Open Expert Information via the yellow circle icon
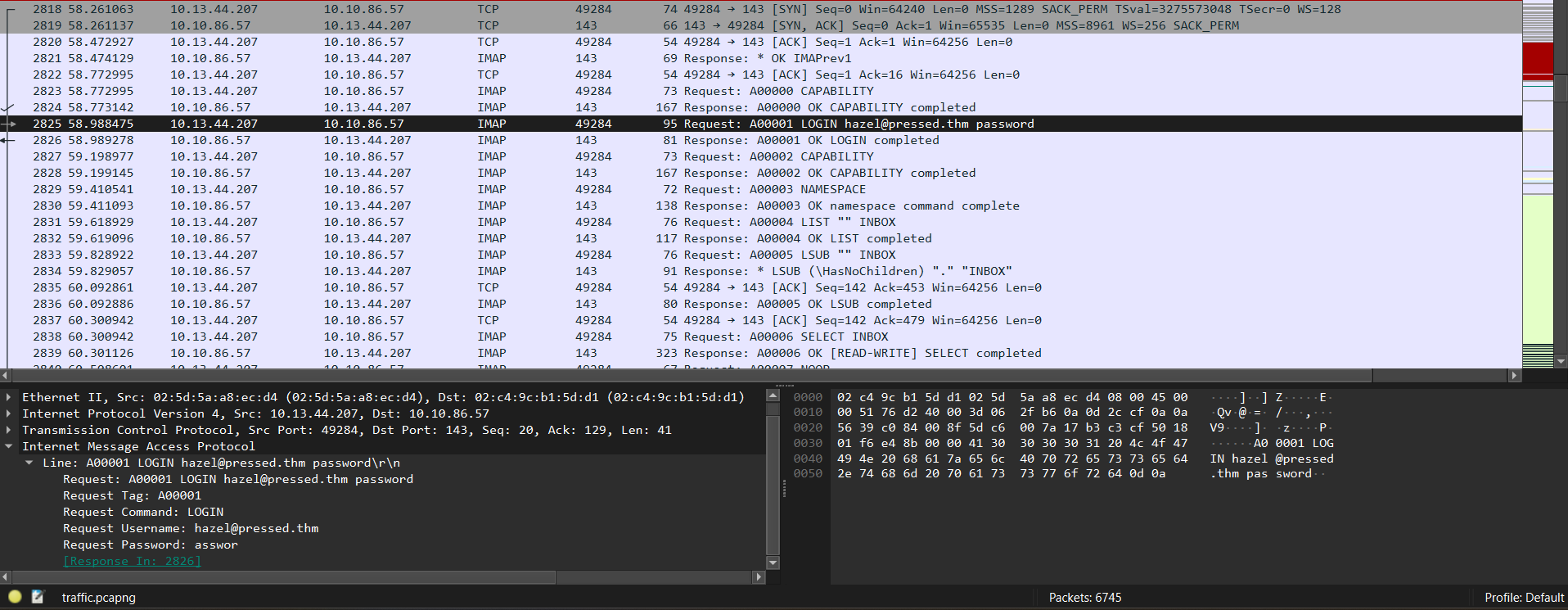Viewport: 1568px width, 610px height. pos(15,597)
